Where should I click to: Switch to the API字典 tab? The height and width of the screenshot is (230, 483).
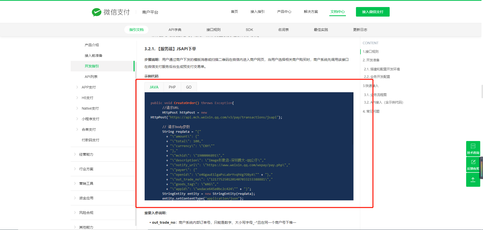[175, 30]
